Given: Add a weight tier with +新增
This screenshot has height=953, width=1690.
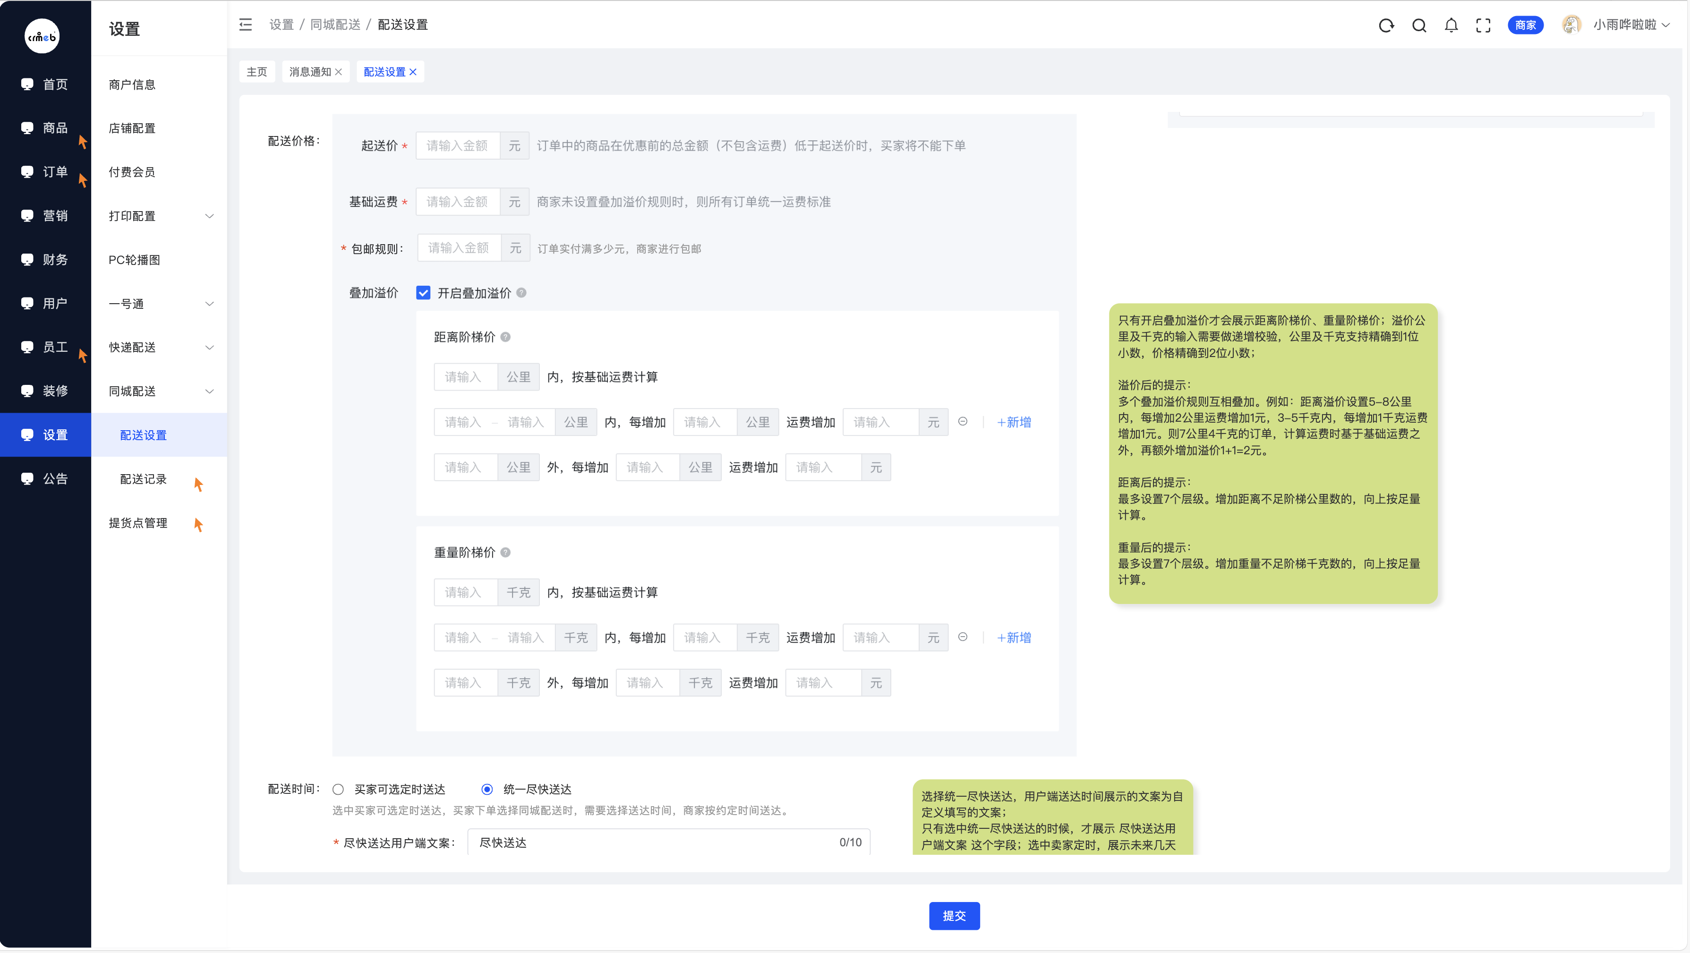Looking at the screenshot, I should [x=1014, y=638].
